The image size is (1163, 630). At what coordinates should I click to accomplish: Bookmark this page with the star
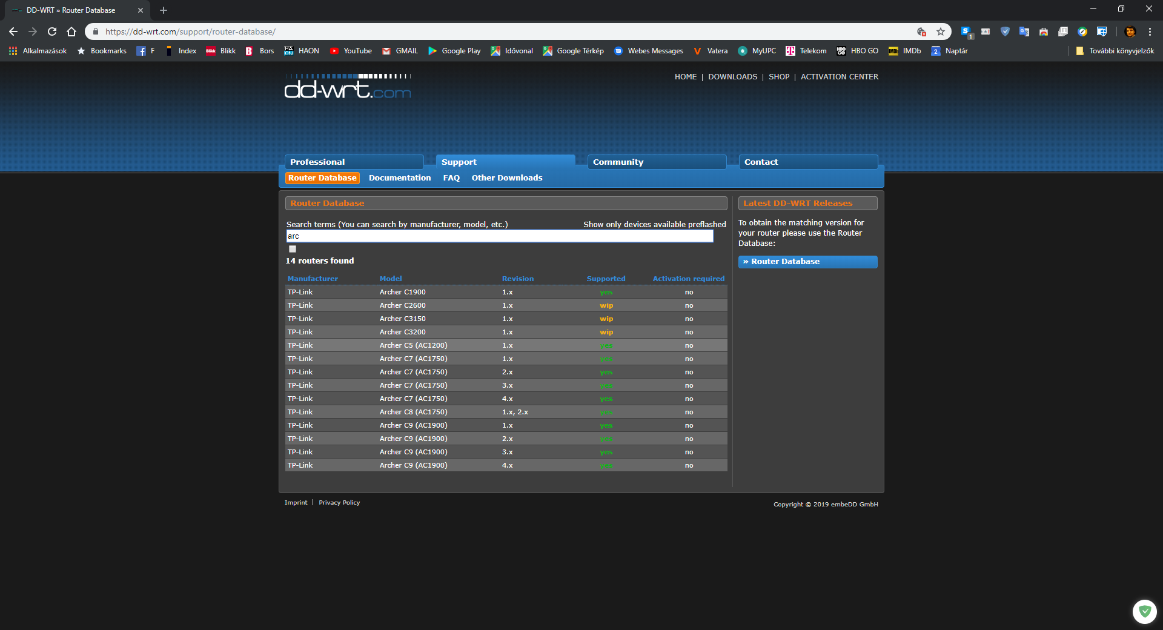click(x=941, y=31)
